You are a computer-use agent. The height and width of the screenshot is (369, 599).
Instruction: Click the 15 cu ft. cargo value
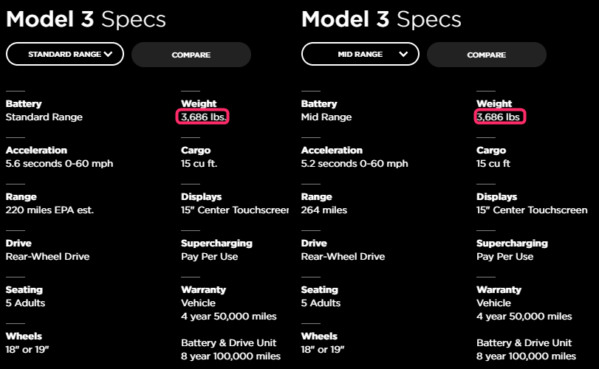[199, 164]
